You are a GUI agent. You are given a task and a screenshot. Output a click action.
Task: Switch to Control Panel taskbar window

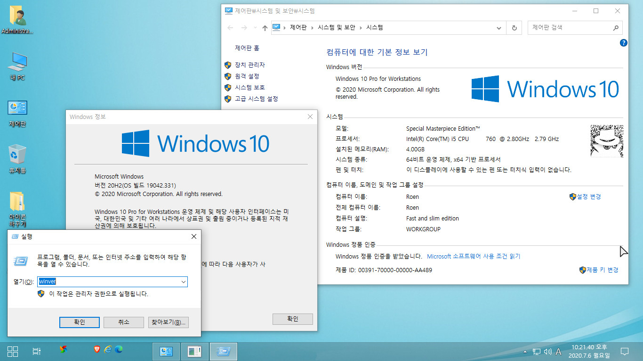[166, 351]
